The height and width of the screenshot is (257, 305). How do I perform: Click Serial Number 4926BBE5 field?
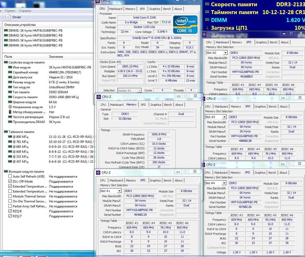pos(246,77)
